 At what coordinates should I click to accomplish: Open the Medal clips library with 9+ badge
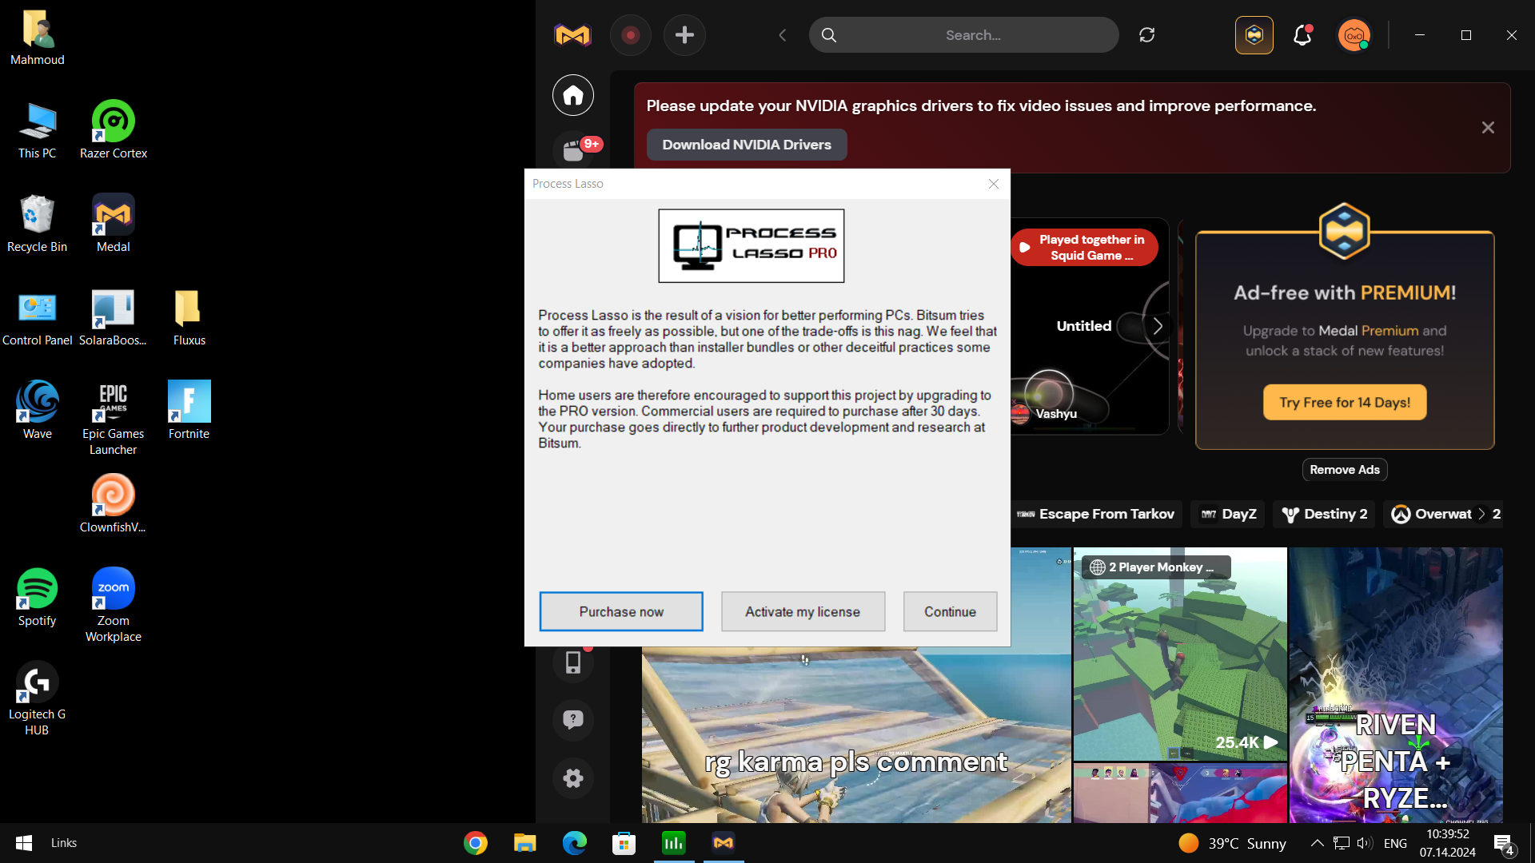point(574,150)
